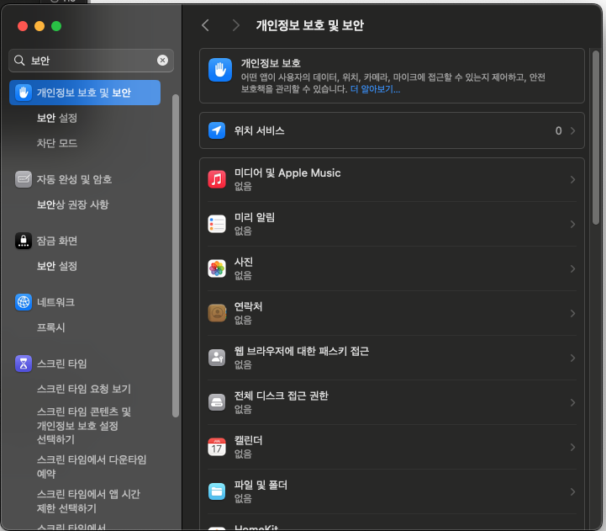
Task: Click the 네트워크 globe icon
Action: 24,302
